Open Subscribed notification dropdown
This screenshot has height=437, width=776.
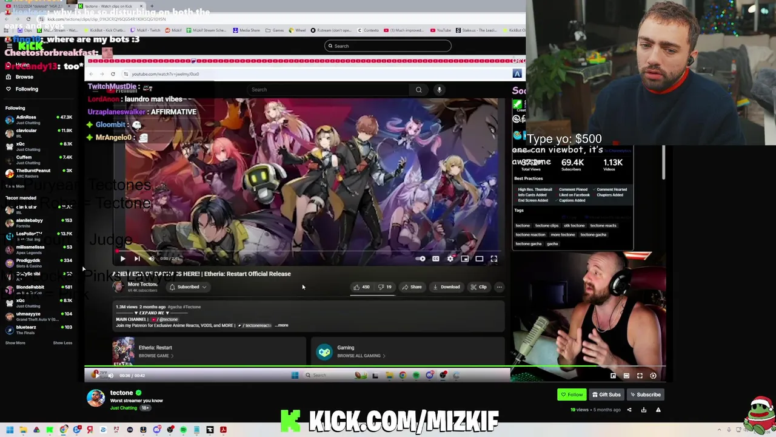188,287
